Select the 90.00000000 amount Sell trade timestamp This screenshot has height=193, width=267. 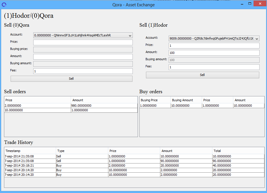[x=30, y=161]
